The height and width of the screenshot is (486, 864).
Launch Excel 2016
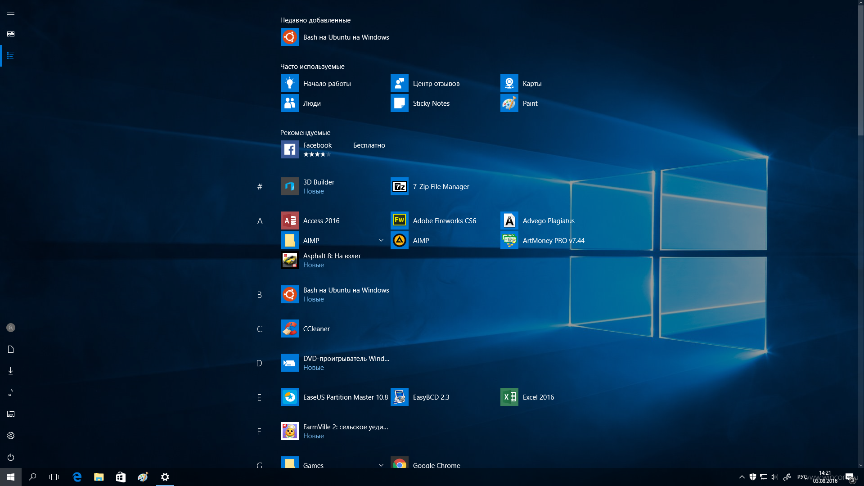[x=527, y=397]
